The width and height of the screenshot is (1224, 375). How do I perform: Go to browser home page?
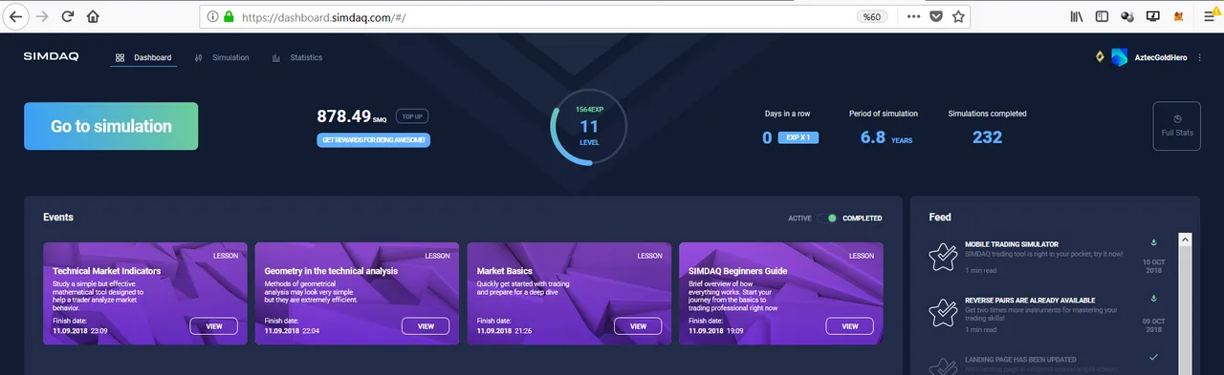point(93,16)
